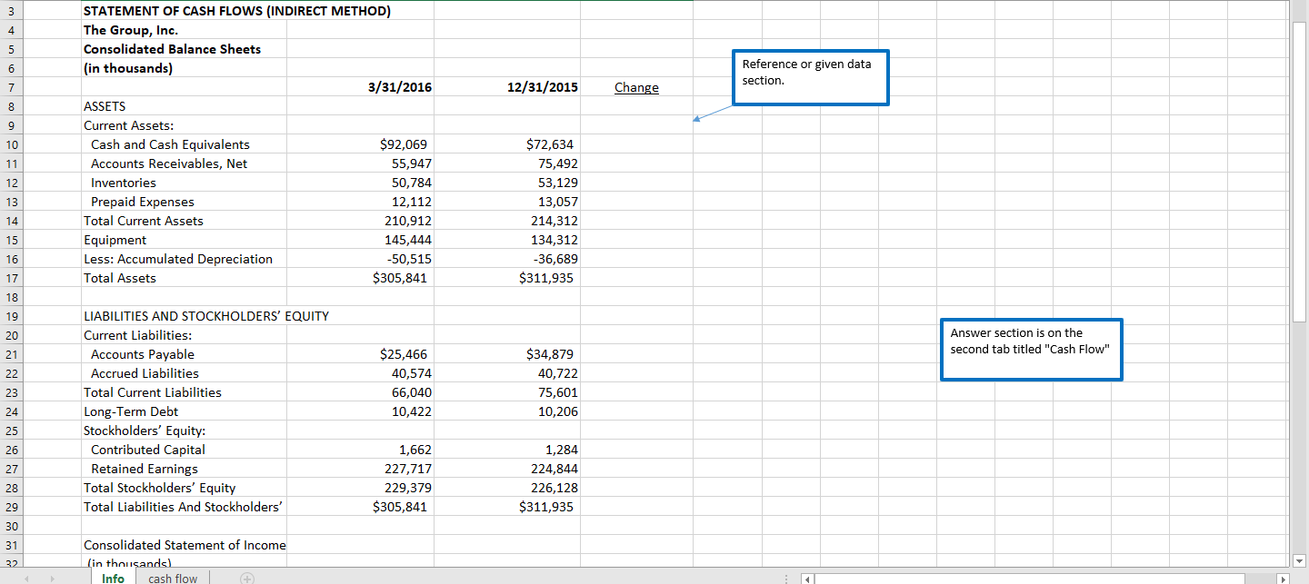Viewport: 1309px width, 584px height.
Task: Click the Reference or given data callout box
Action: (810, 77)
